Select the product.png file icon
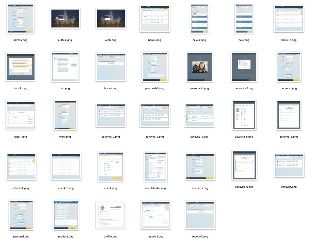 point(66,215)
